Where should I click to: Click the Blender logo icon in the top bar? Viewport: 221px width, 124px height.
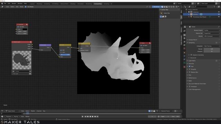point(2,3)
